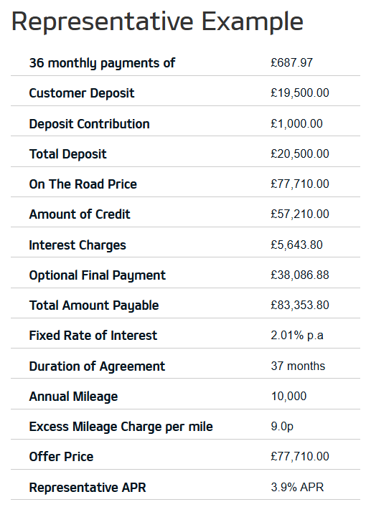Select the £38,086.88 optional final payment
The width and height of the screenshot is (366, 507).
[300, 275]
